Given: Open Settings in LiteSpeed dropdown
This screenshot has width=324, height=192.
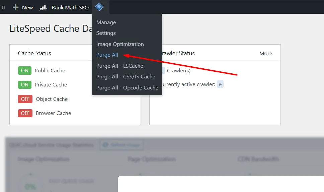Looking at the screenshot, I should pos(106,33).
